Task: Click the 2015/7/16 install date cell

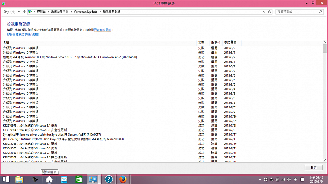Action: point(230,143)
